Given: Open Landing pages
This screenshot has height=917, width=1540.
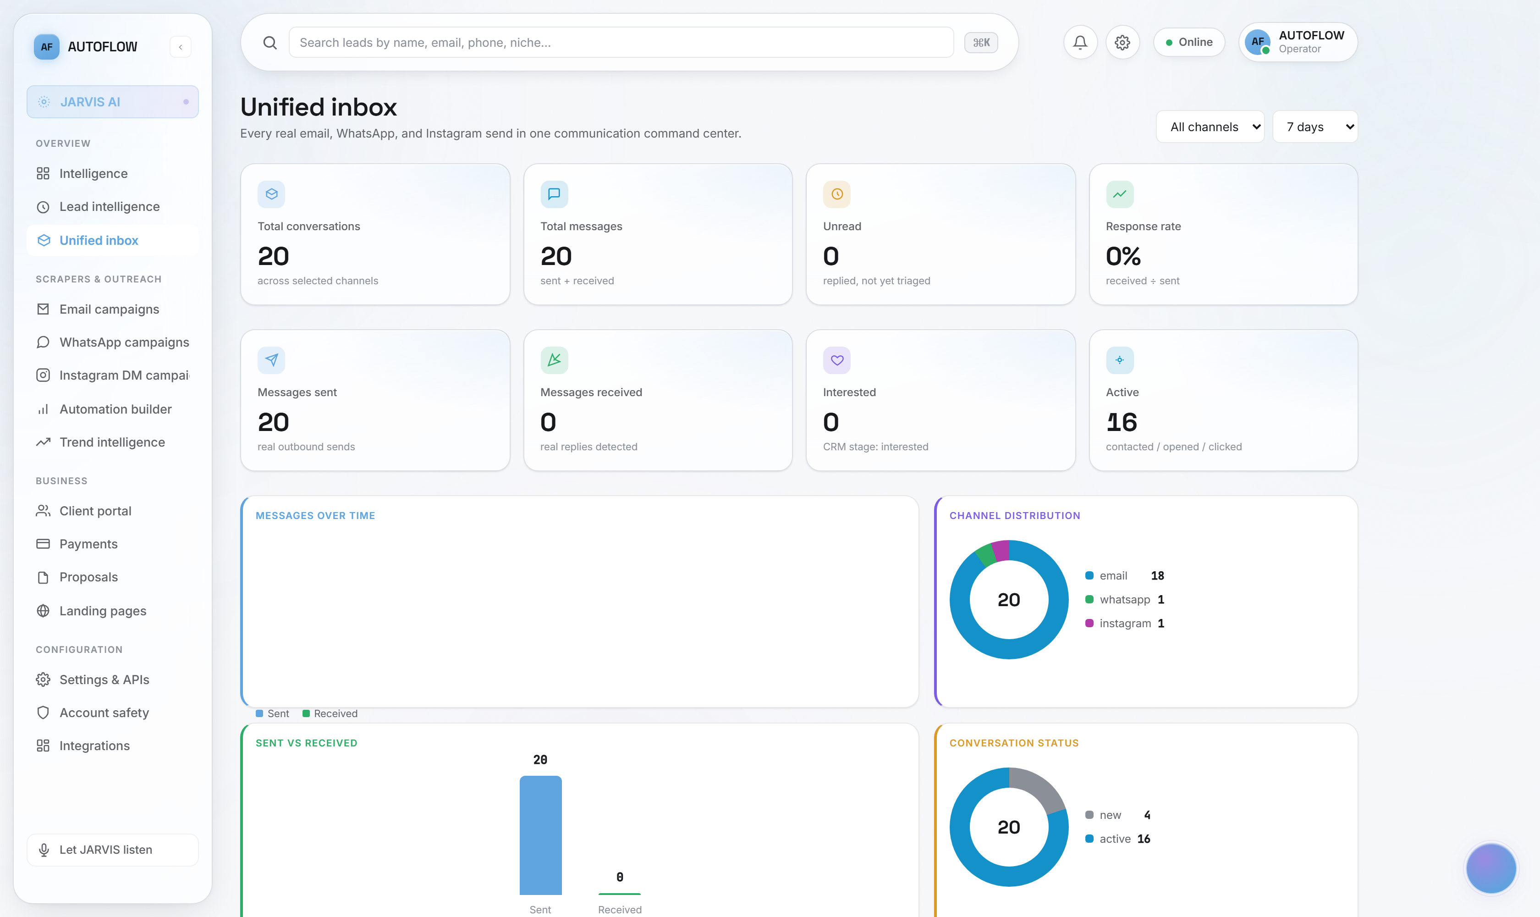Looking at the screenshot, I should 112,611.
